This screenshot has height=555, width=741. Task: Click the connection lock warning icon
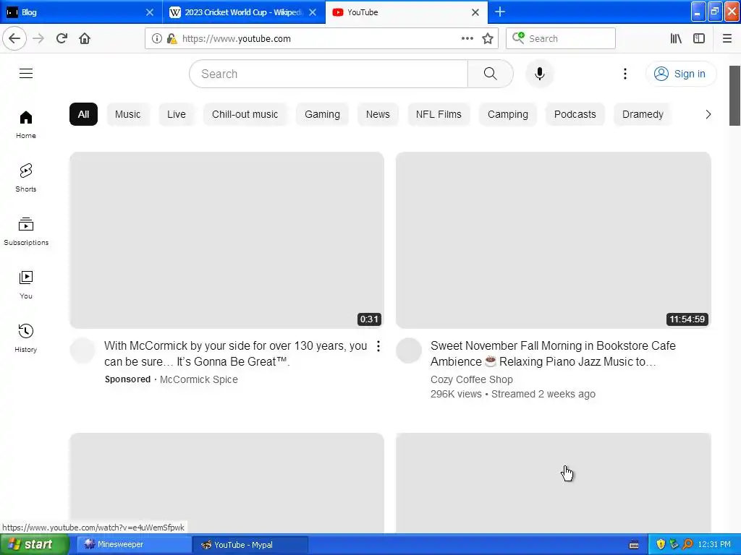click(172, 38)
